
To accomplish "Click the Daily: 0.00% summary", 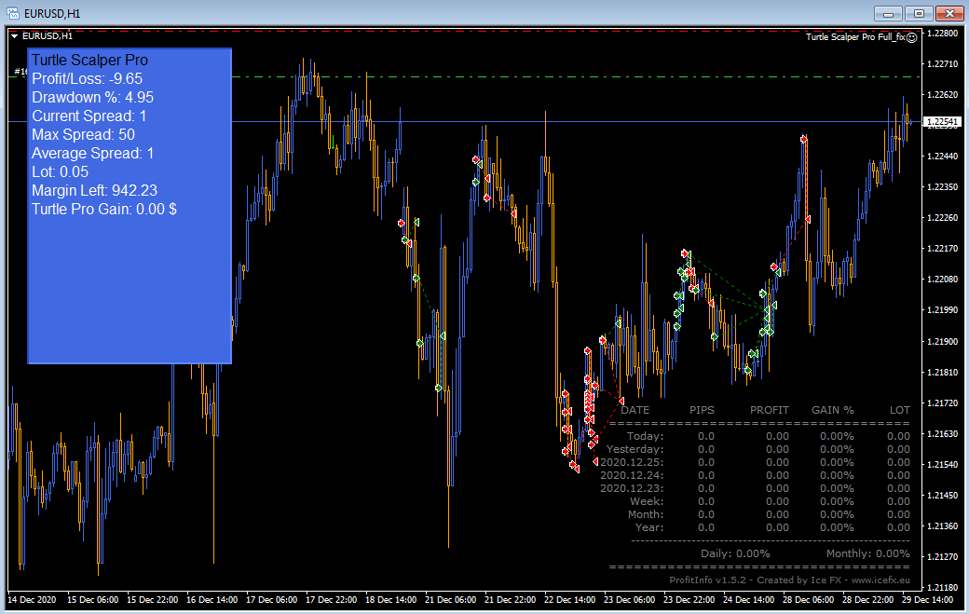I will click(x=735, y=553).
